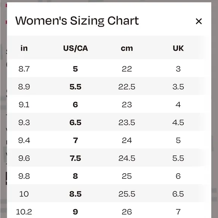Select US/CA size 5 cell
218x218 pixels.
point(75,69)
